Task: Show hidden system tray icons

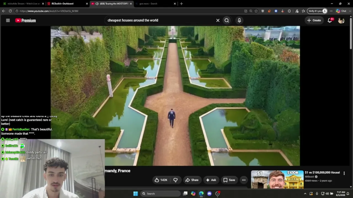Action: (x=305, y=194)
